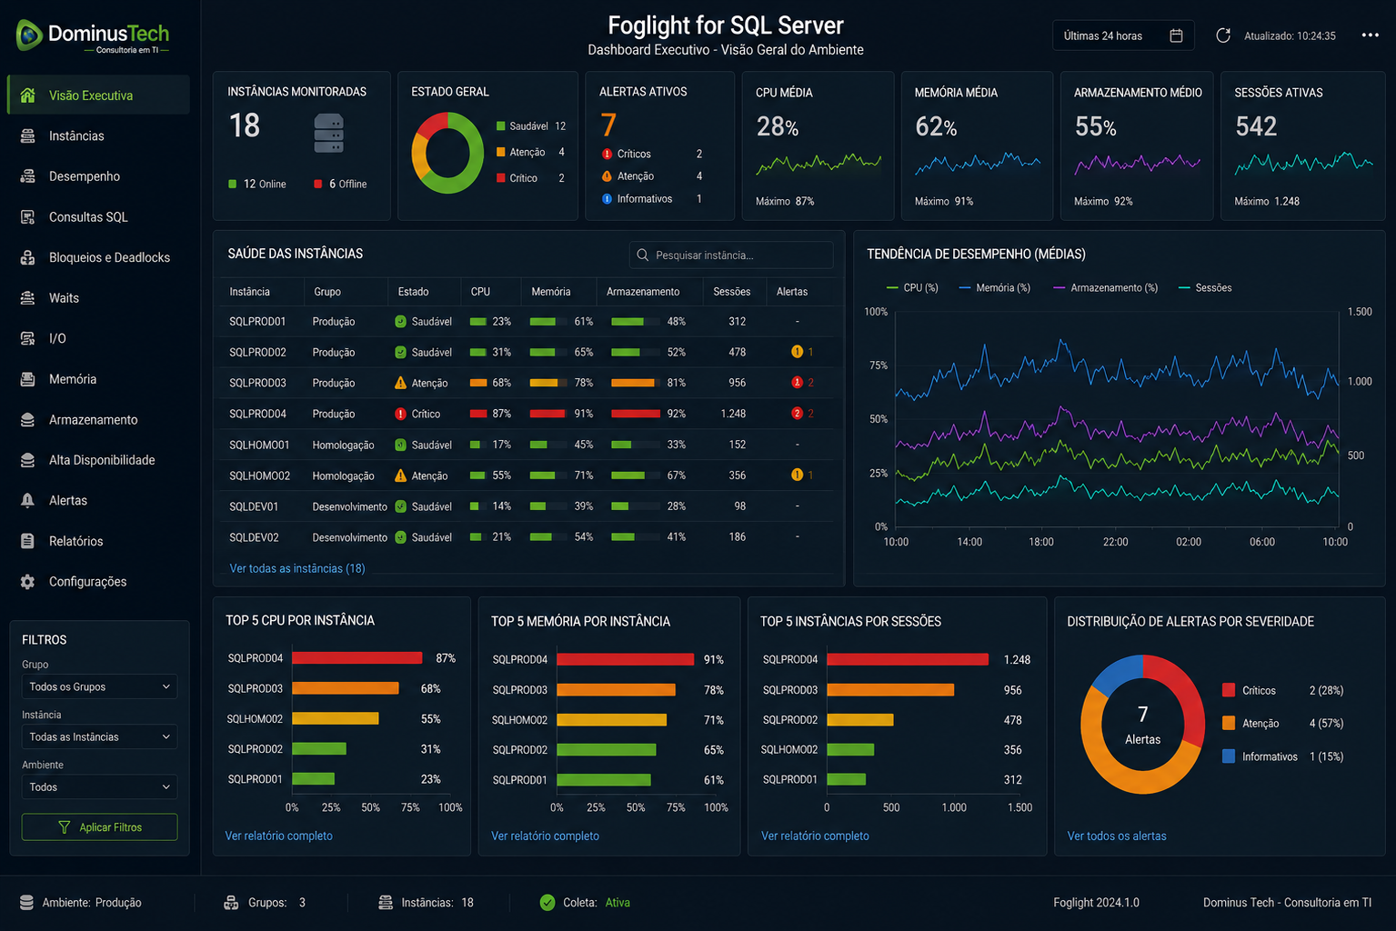Click the Estado Geral donut chart
Viewport: 1396px width, 931px height.
tap(447, 153)
